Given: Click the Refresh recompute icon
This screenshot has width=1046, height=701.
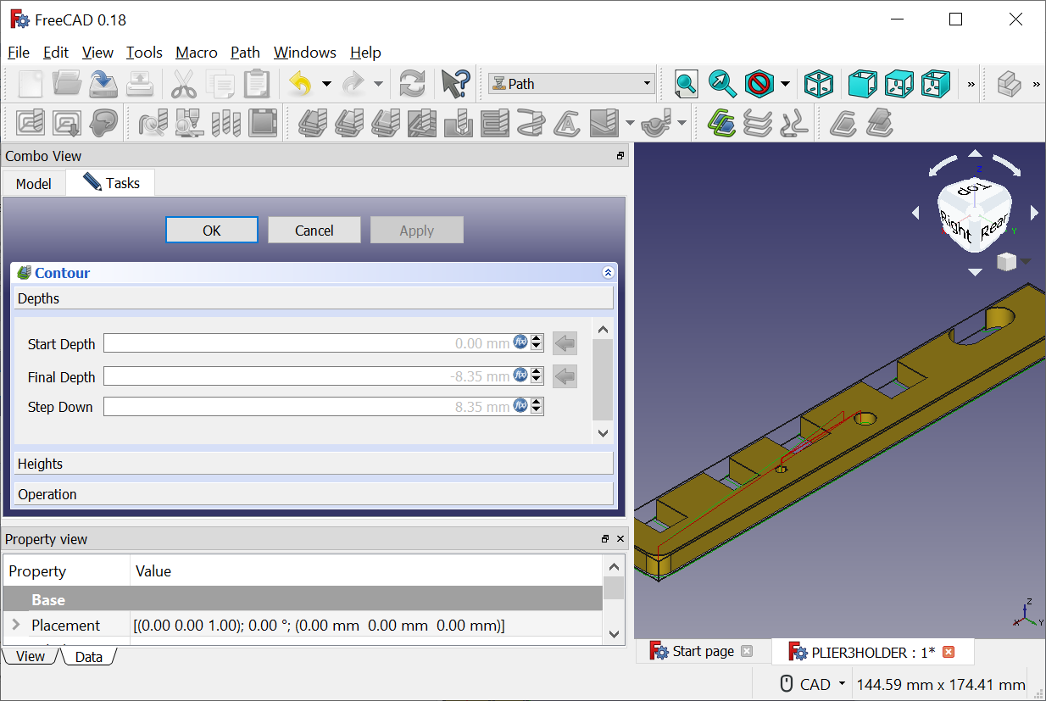Looking at the screenshot, I should coord(412,84).
